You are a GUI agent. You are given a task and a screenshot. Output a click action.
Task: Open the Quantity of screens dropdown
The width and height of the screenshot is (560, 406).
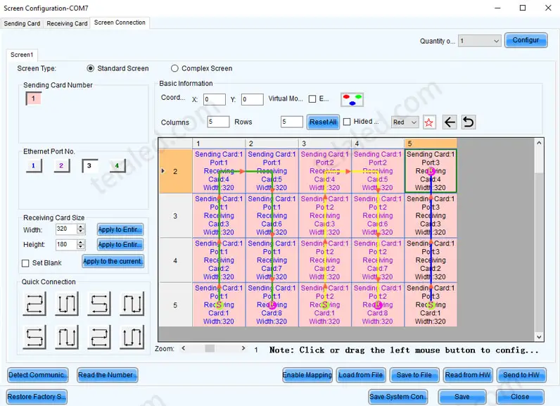click(x=479, y=41)
